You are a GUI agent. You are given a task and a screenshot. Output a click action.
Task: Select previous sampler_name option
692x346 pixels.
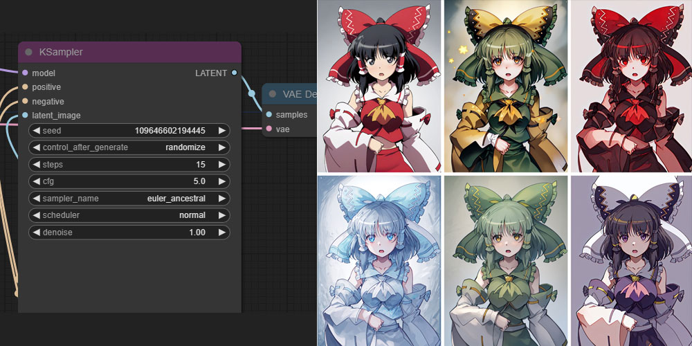click(36, 199)
